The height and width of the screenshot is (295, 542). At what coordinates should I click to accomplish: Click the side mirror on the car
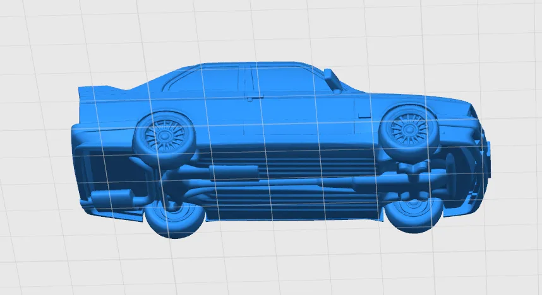pyautogui.click(x=333, y=82)
